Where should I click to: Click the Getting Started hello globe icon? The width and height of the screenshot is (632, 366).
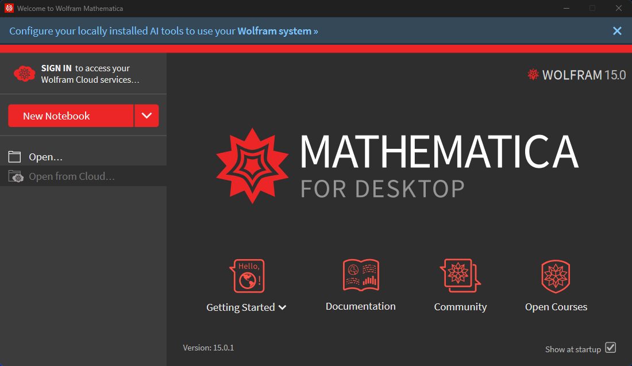[247, 276]
